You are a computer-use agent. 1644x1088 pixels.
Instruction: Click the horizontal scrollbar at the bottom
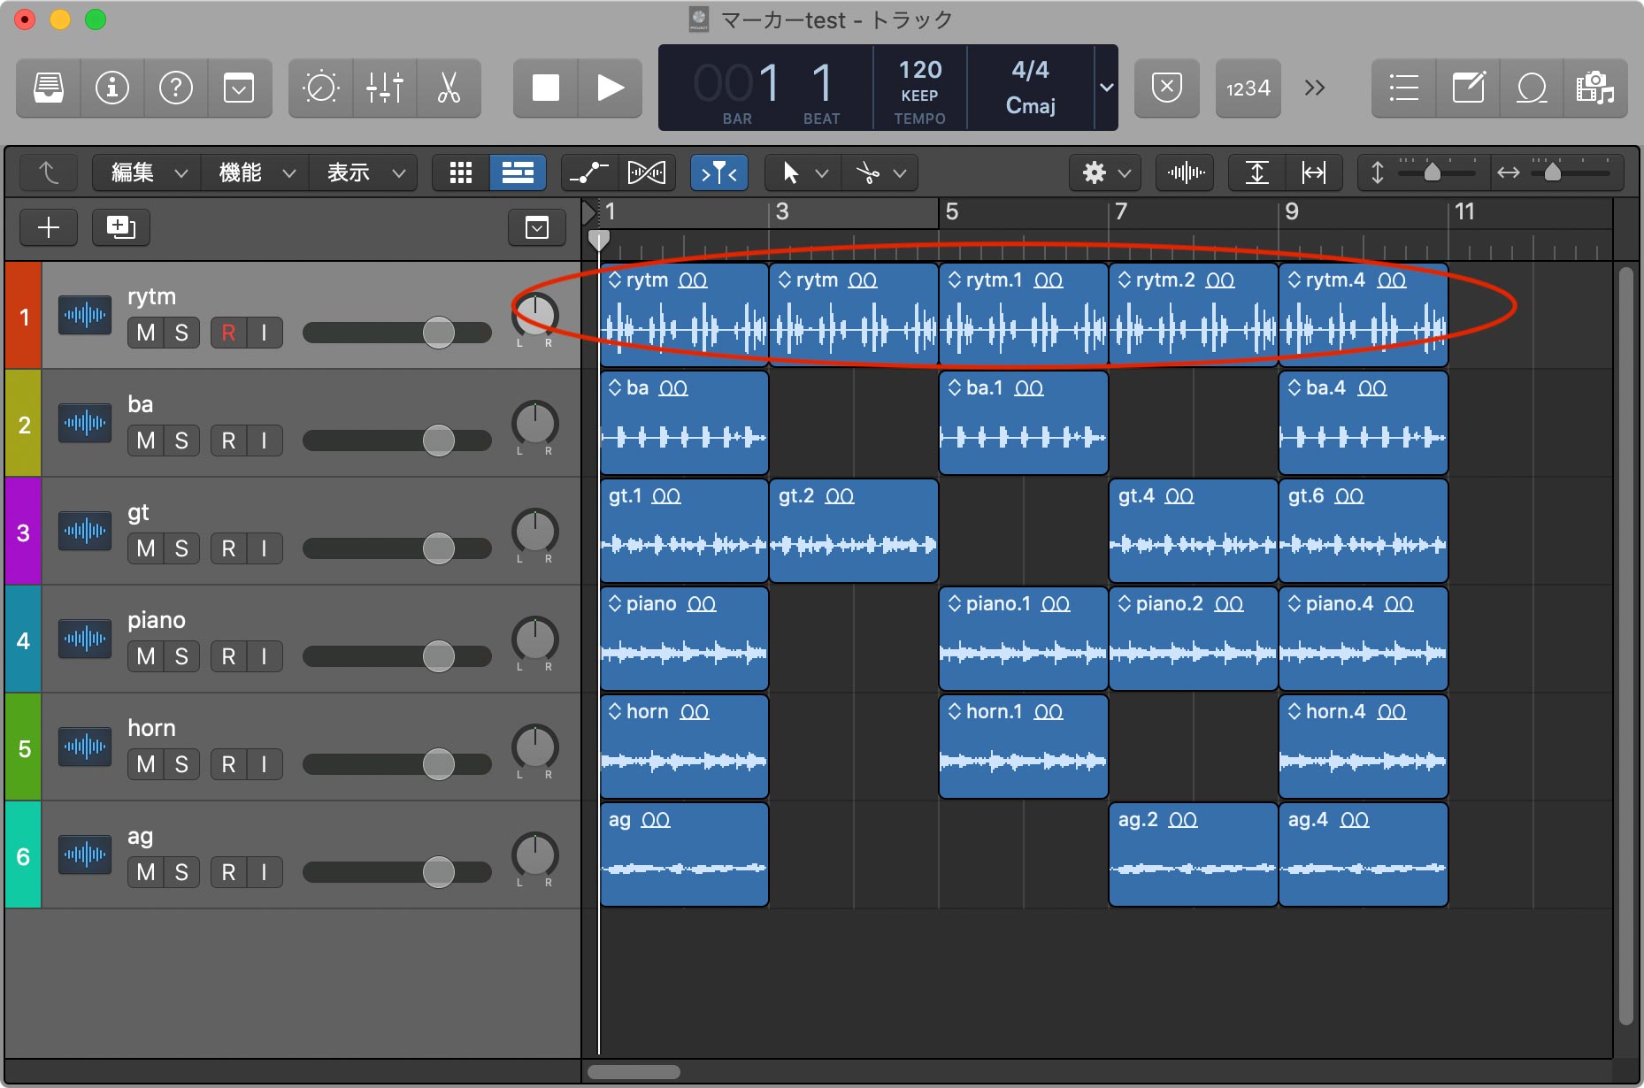pos(634,1072)
